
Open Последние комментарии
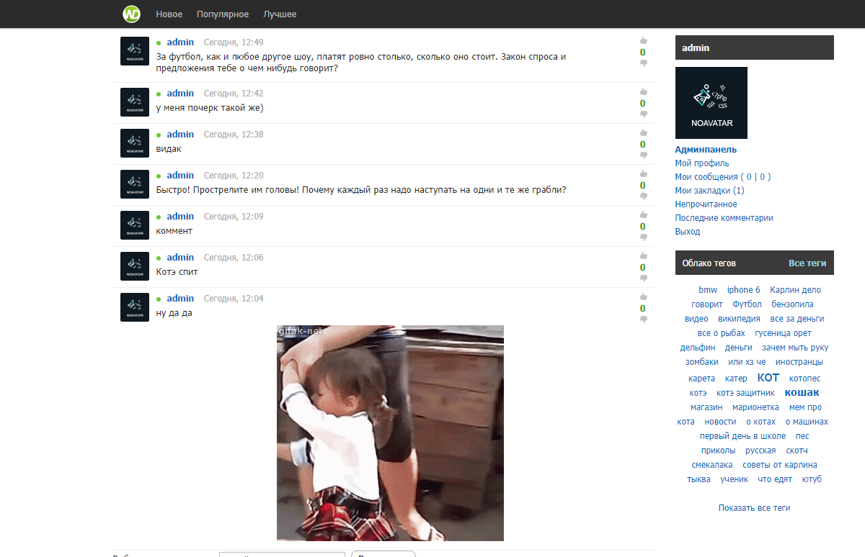(724, 218)
